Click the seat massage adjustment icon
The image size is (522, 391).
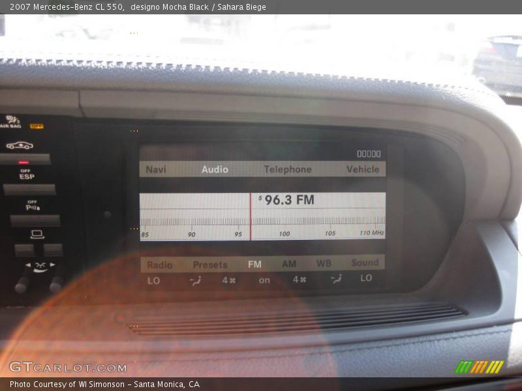(40, 267)
